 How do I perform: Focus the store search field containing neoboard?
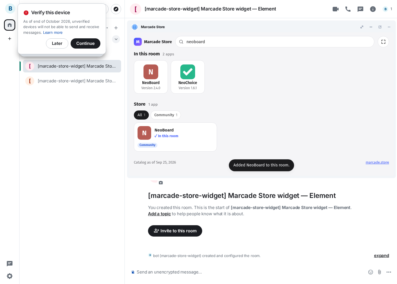pos(275,42)
